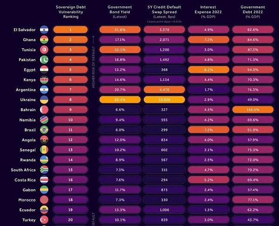The image size is (279, 226).
Task: Click the Turkey flag icon
Action: 44,220
